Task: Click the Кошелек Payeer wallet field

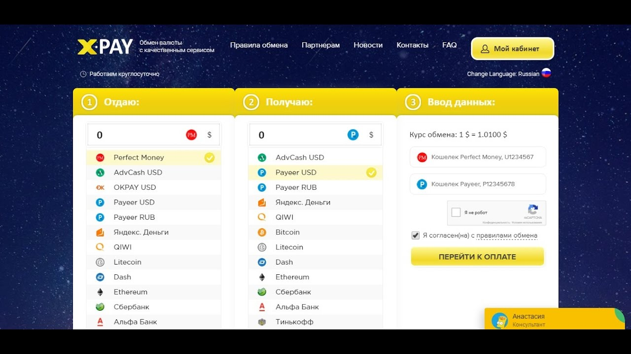Action: tap(478, 184)
